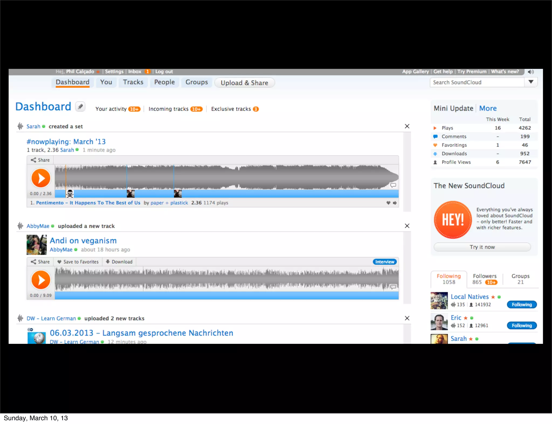Mute sound via speaker icon
552x424 pixels.
[x=530, y=72]
